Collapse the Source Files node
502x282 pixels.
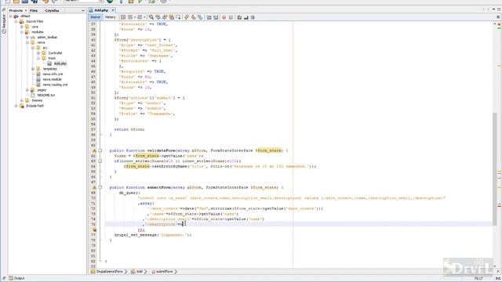tap(16, 21)
